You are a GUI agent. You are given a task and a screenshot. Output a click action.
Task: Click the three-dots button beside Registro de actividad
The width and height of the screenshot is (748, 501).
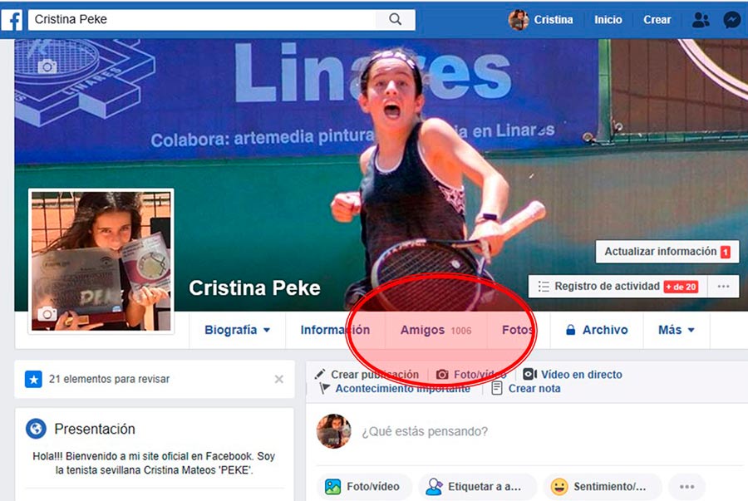[723, 287]
